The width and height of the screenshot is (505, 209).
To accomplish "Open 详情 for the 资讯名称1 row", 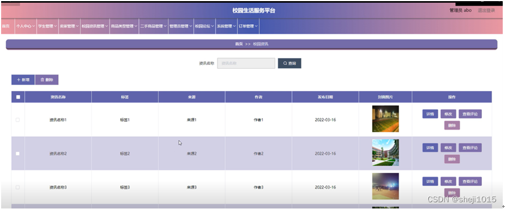I will tap(430, 114).
